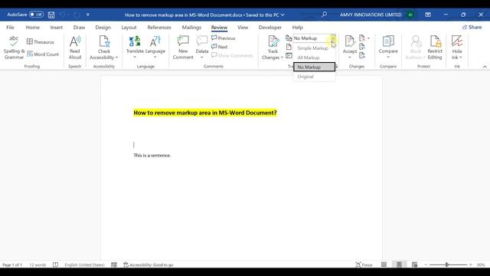Switch to Read Mode view icon

click(384, 264)
